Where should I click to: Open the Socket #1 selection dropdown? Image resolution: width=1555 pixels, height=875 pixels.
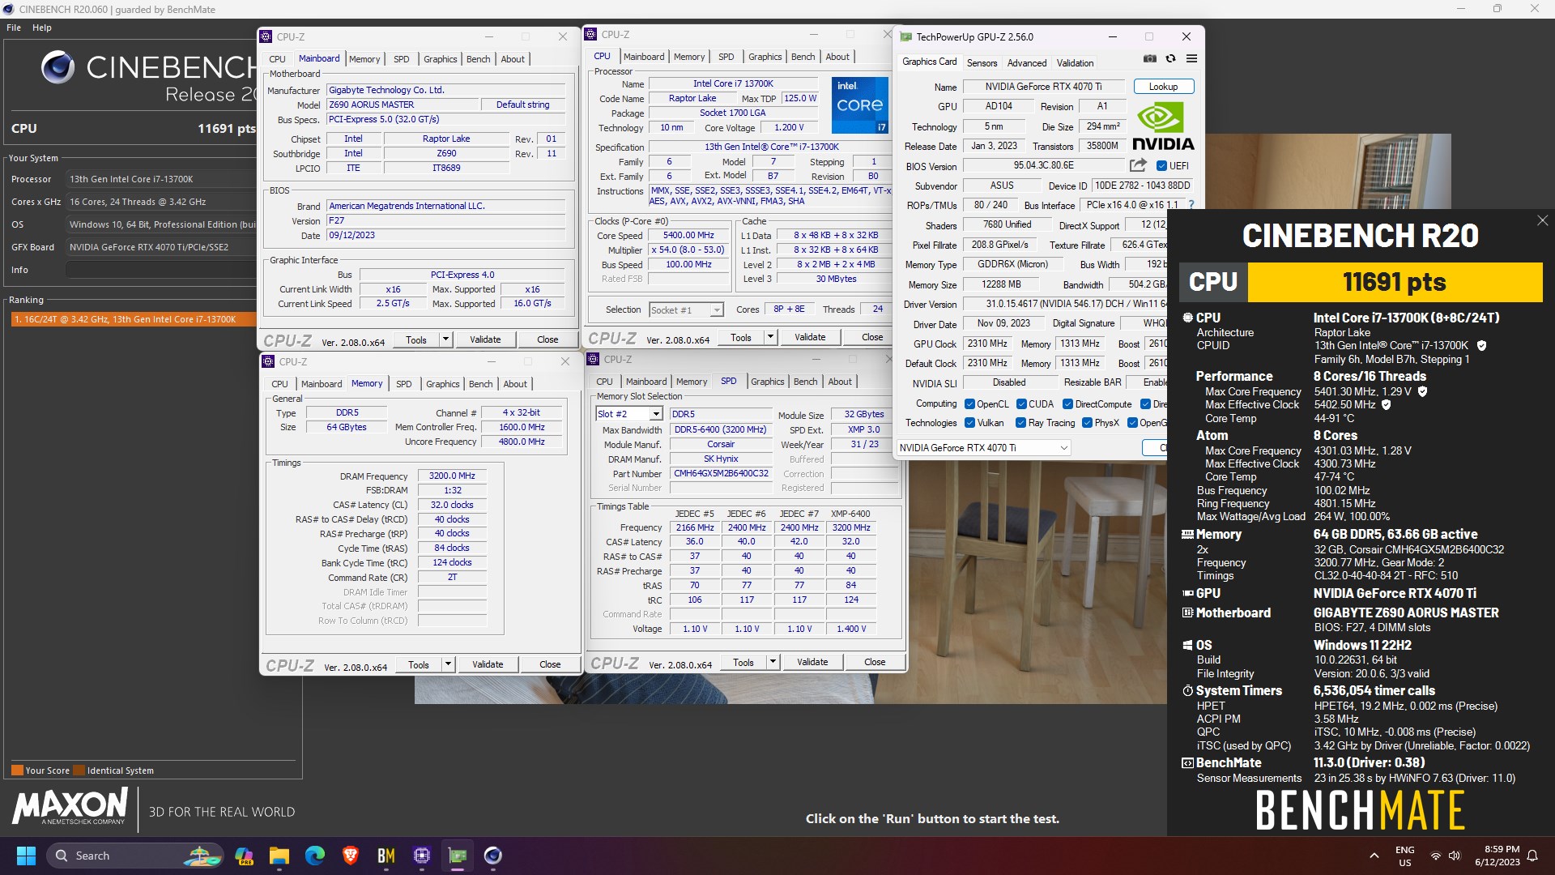[x=685, y=309]
